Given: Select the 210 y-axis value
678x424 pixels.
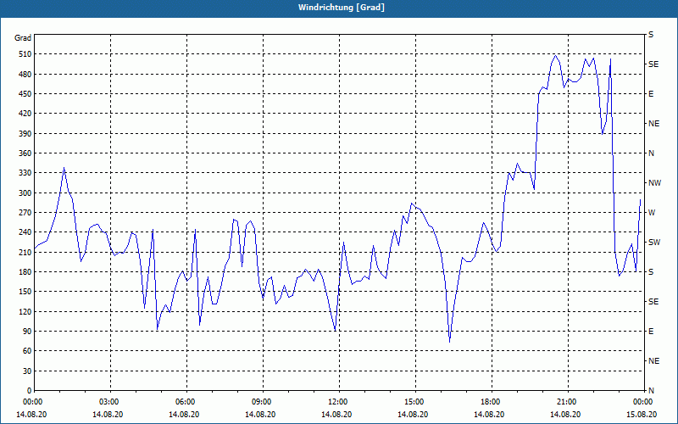Looking at the screenshot, I should pyautogui.click(x=25, y=252).
